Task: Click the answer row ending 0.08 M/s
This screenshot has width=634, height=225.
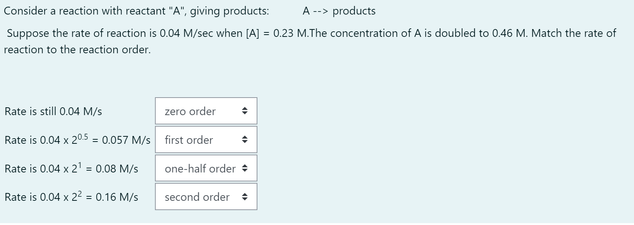Action: [71, 168]
